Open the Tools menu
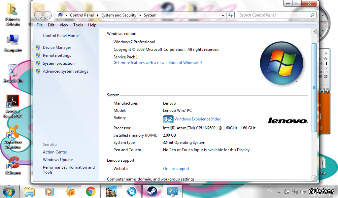Screen dimensions: 338x198 point(78,25)
